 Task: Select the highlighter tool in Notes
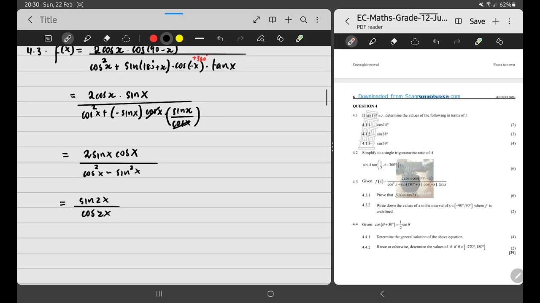pyautogui.click(x=87, y=38)
